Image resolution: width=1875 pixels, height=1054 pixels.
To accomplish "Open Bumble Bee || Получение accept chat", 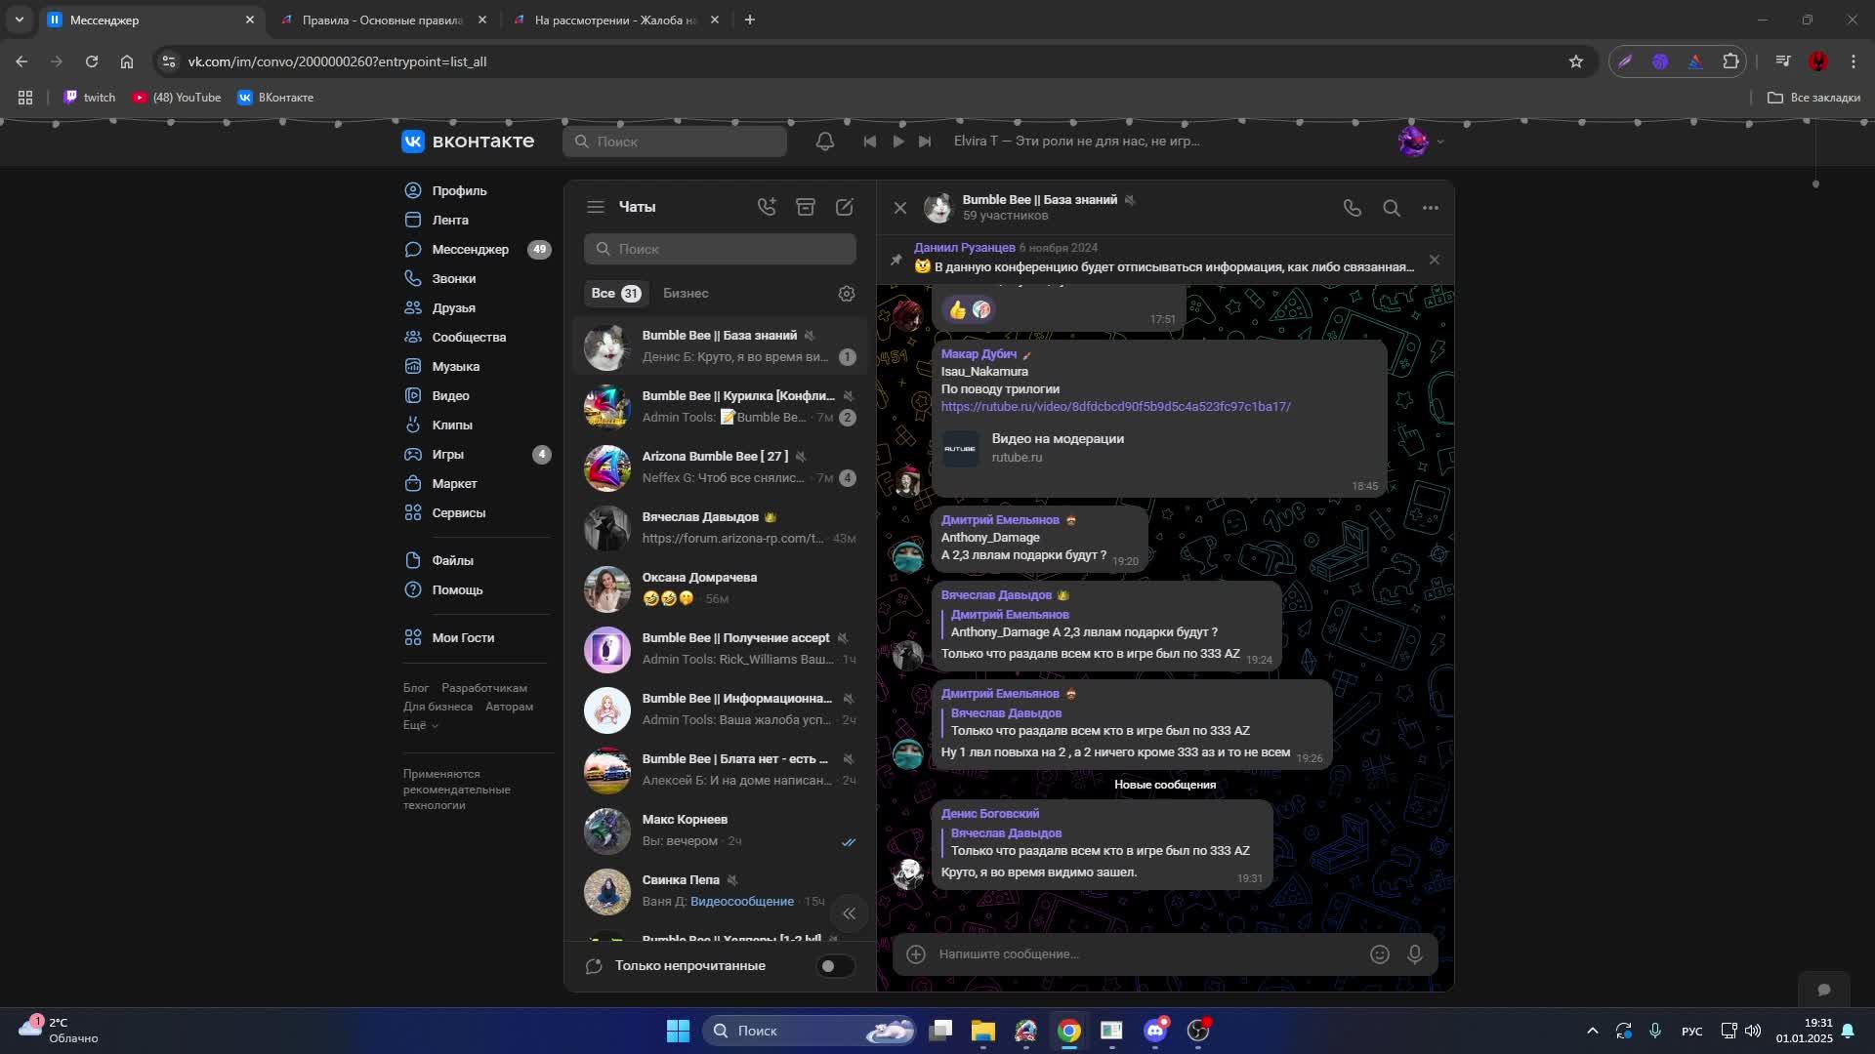I will (720, 649).
